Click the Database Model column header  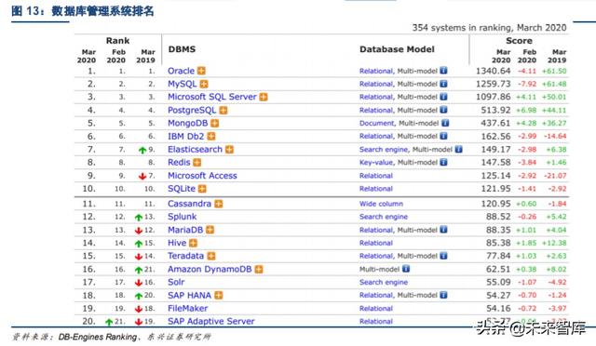click(x=397, y=49)
